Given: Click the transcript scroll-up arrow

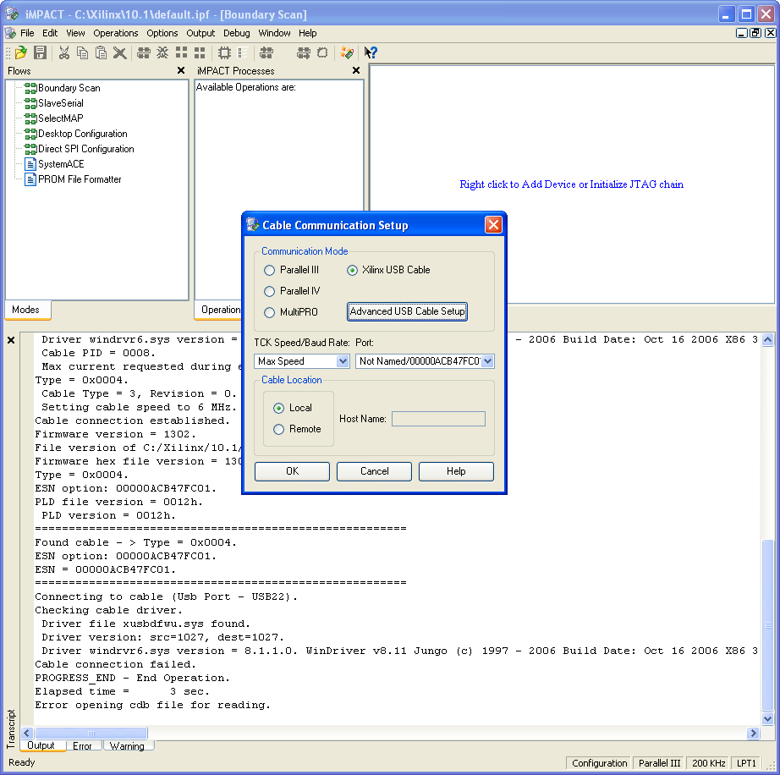Looking at the screenshot, I should pyautogui.click(x=767, y=340).
